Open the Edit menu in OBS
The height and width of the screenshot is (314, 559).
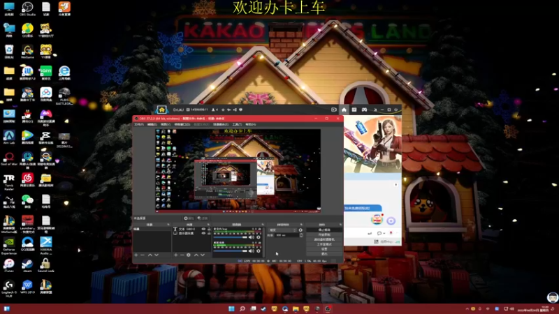tap(152, 125)
